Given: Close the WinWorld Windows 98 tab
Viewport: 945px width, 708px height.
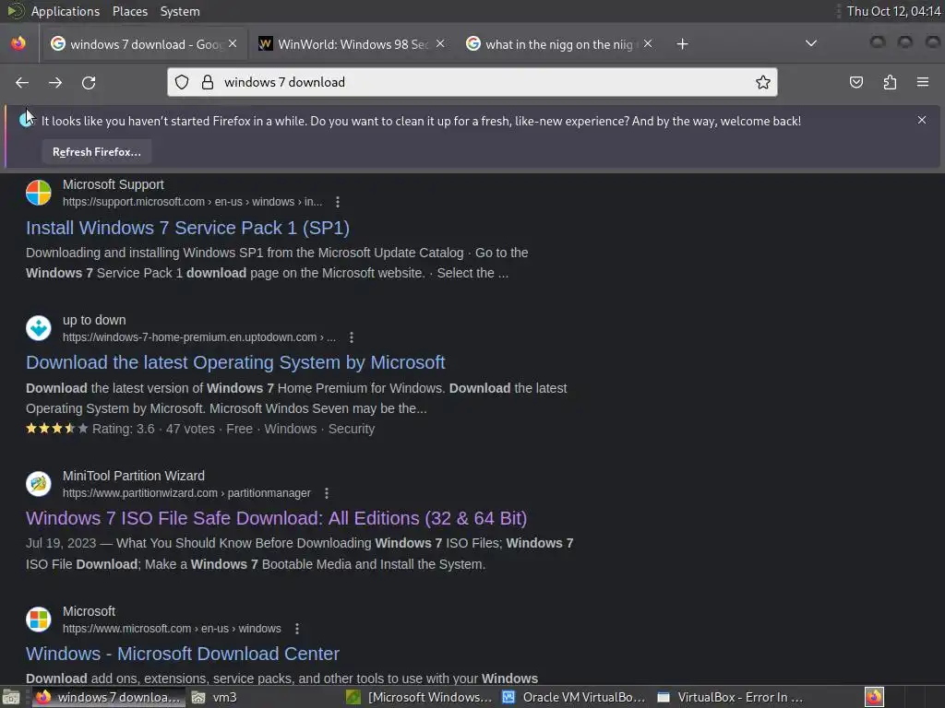Looking at the screenshot, I should 440,43.
